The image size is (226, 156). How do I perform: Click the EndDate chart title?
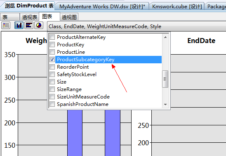201,41
